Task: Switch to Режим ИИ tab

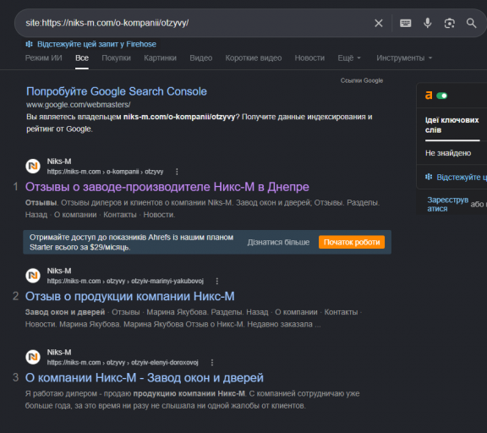Action: [43, 58]
